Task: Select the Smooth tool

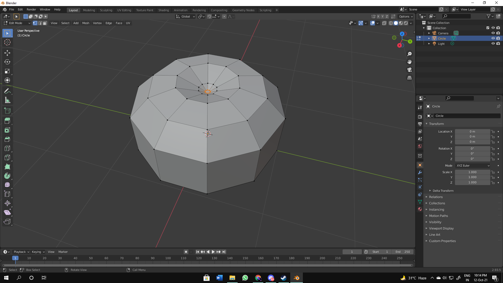Action: click(x=7, y=185)
